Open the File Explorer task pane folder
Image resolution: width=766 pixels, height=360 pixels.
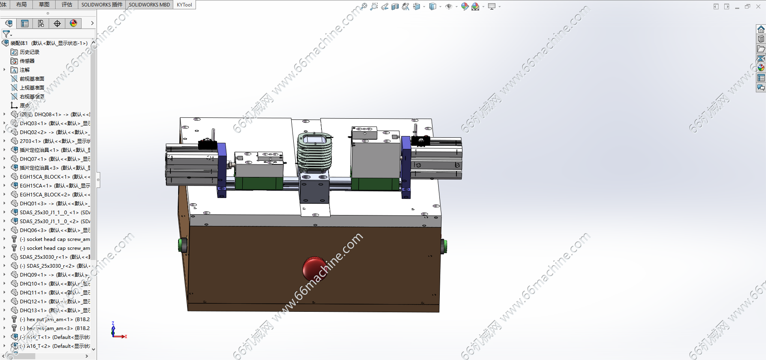[x=761, y=49]
